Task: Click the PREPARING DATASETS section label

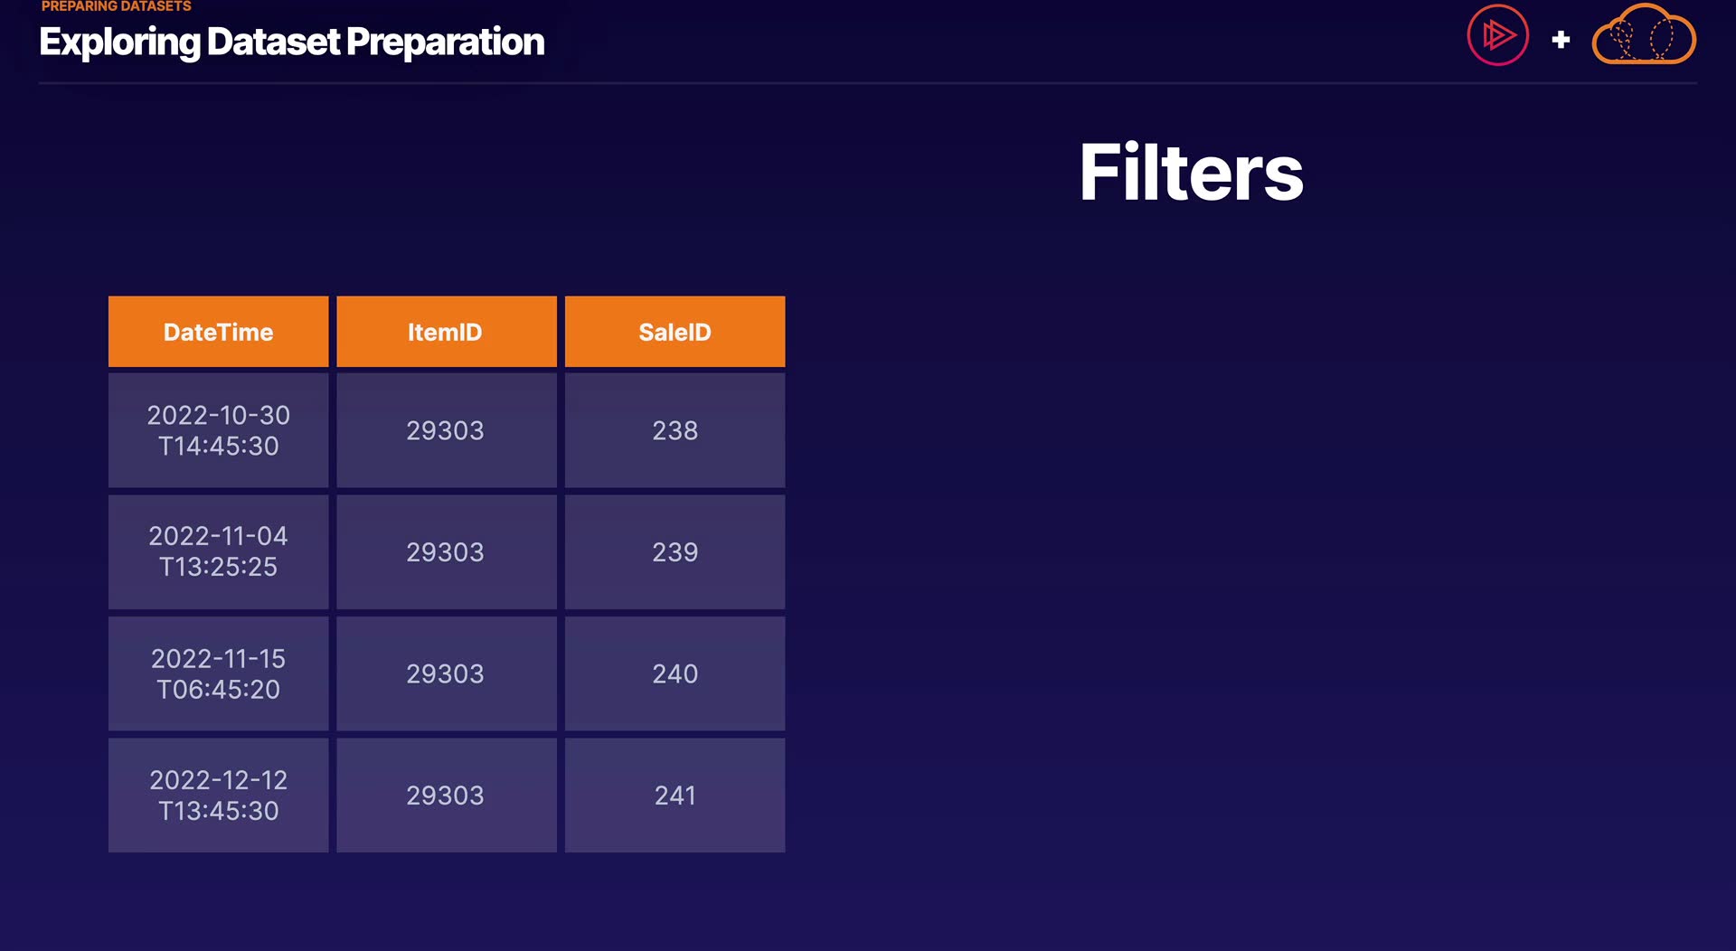Action: point(116,6)
